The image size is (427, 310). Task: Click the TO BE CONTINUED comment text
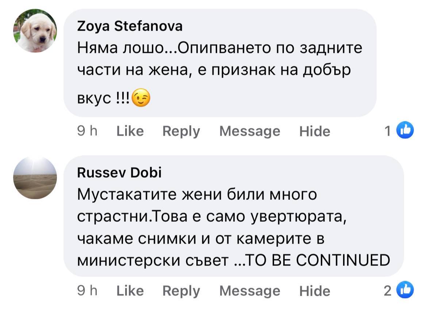point(318,260)
